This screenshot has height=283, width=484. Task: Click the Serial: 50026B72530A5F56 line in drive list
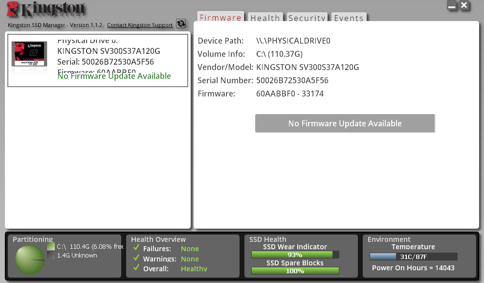pyautogui.click(x=106, y=62)
